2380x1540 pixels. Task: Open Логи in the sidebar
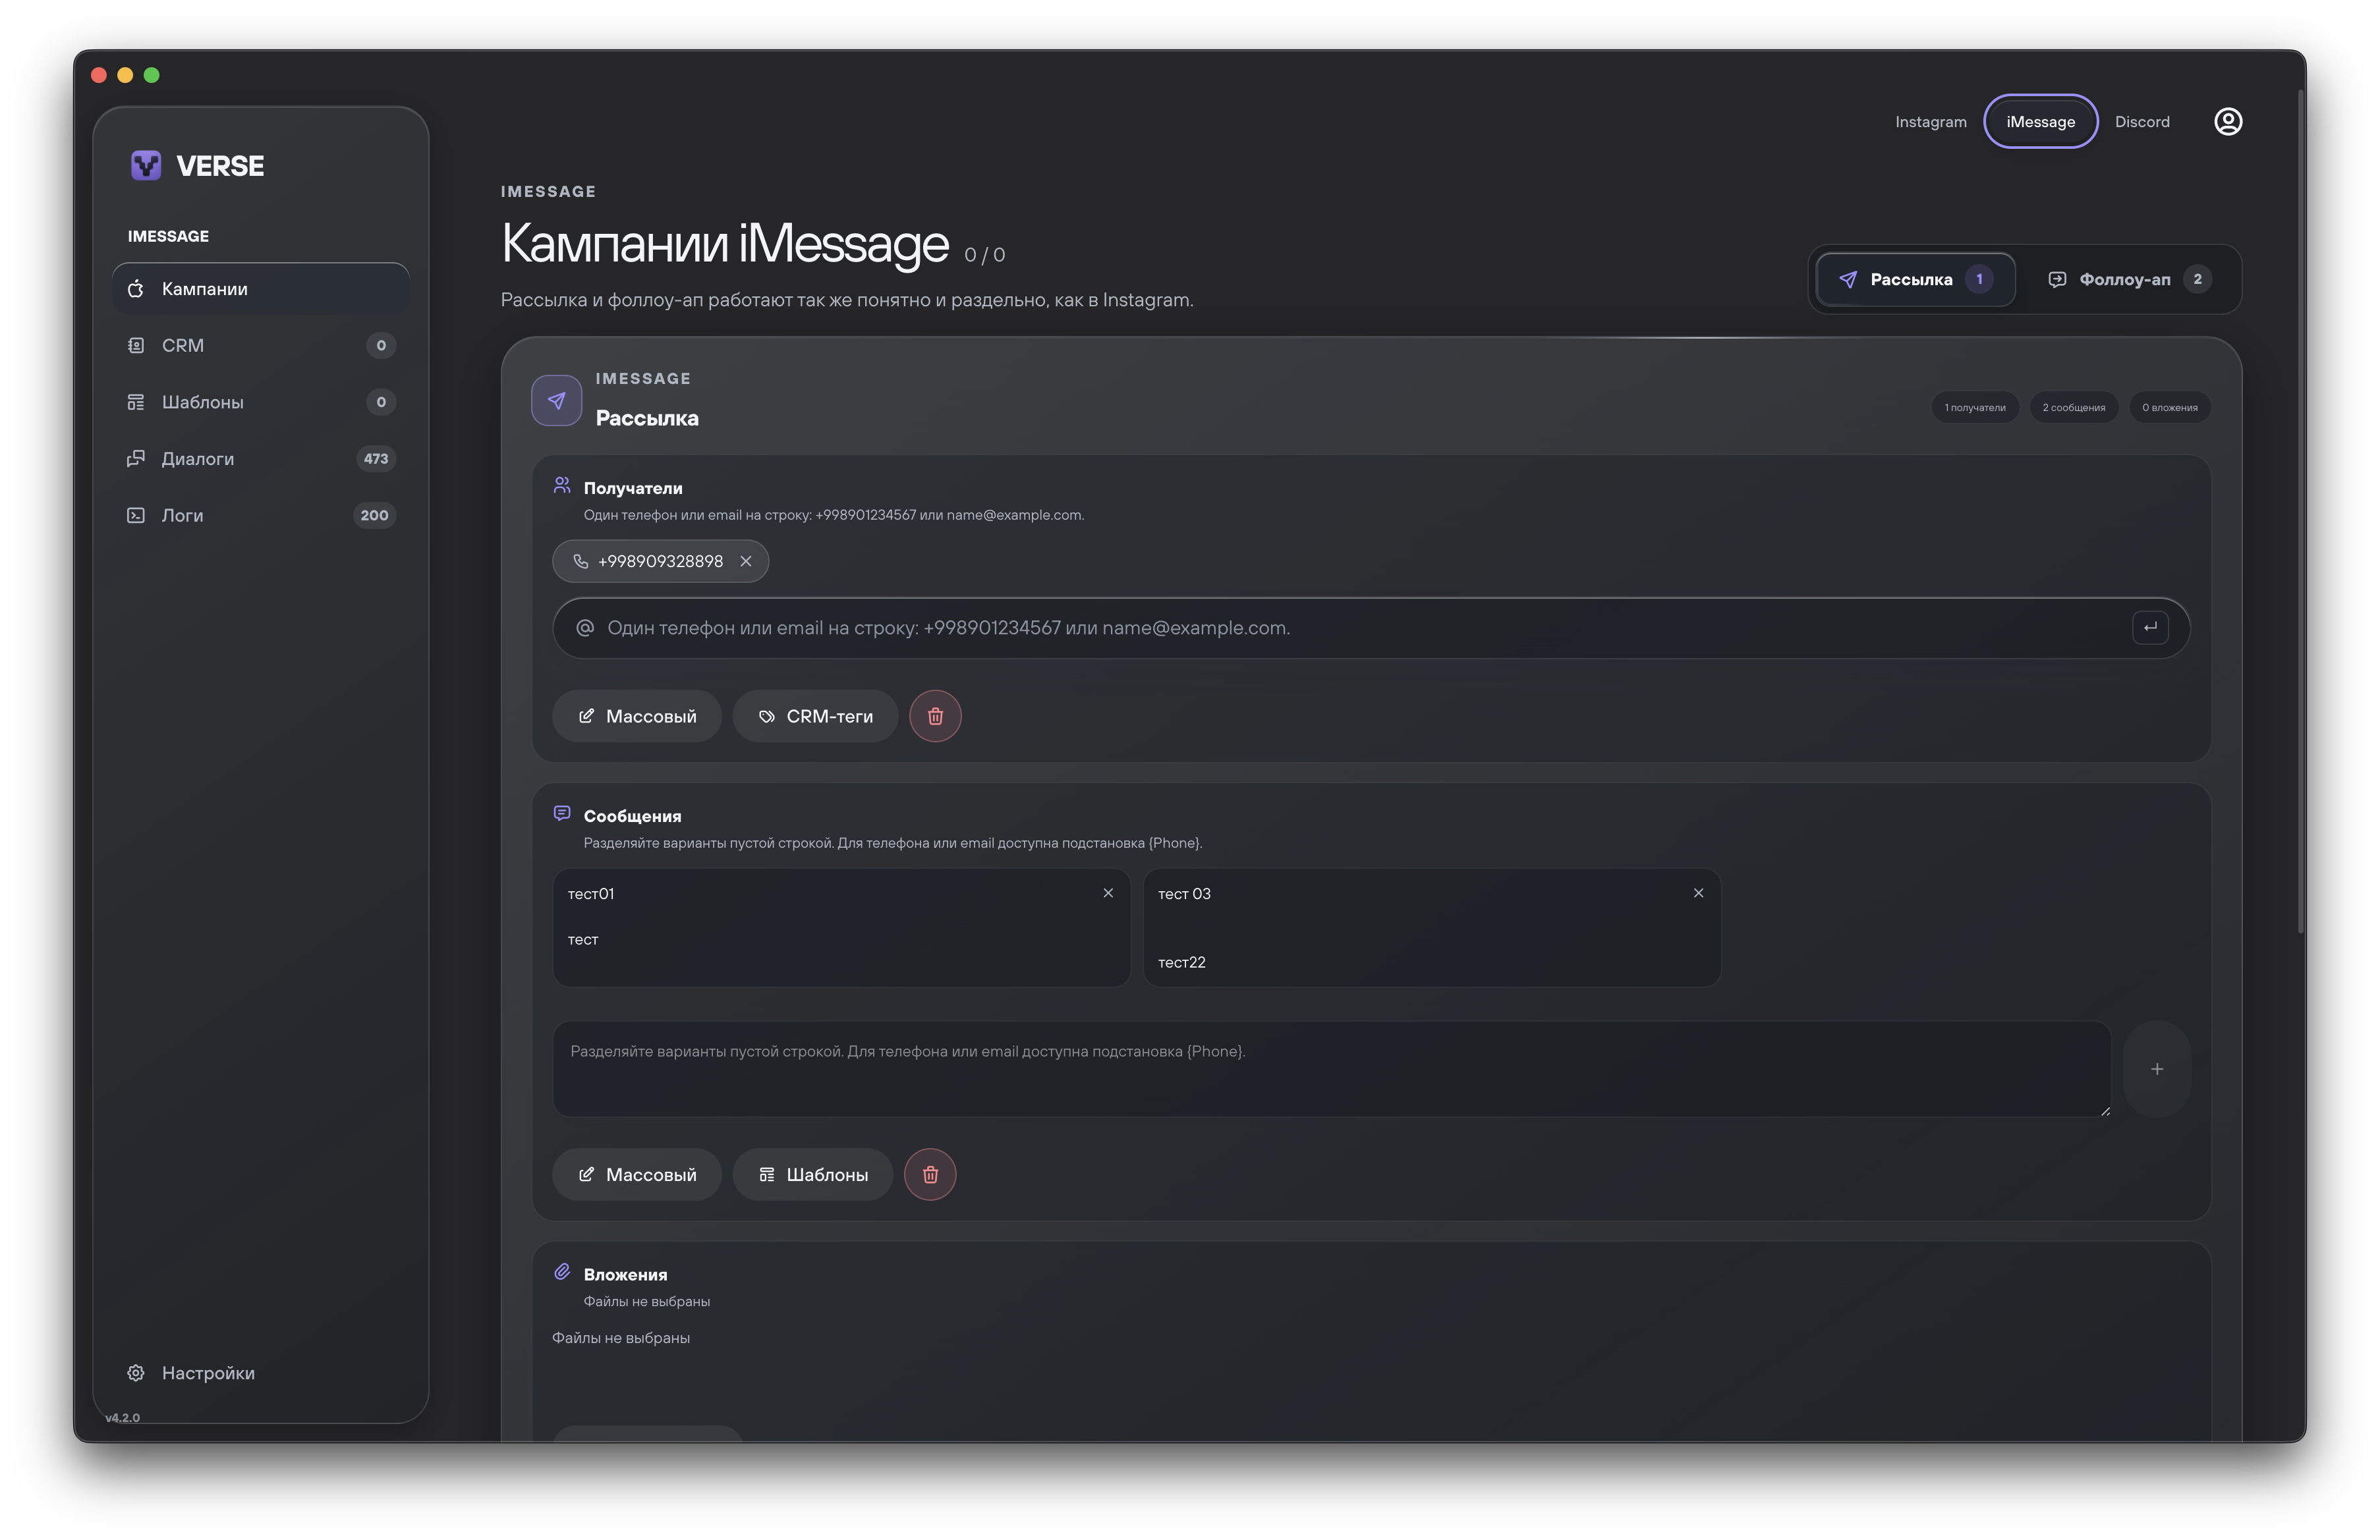pyautogui.click(x=261, y=514)
